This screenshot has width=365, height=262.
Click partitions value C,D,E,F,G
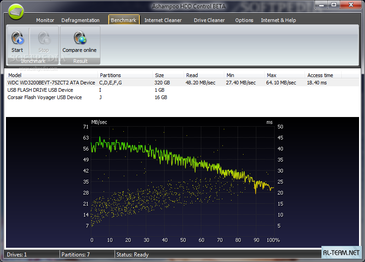pyautogui.click(x=111, y=83)
